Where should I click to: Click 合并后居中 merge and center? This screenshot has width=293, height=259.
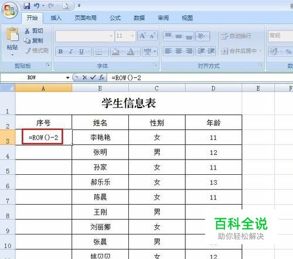239,51
